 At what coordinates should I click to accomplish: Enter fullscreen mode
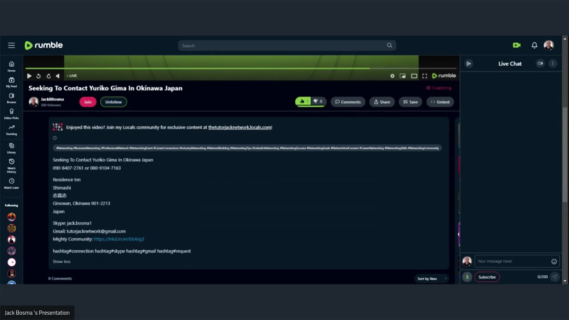(425, 76)
